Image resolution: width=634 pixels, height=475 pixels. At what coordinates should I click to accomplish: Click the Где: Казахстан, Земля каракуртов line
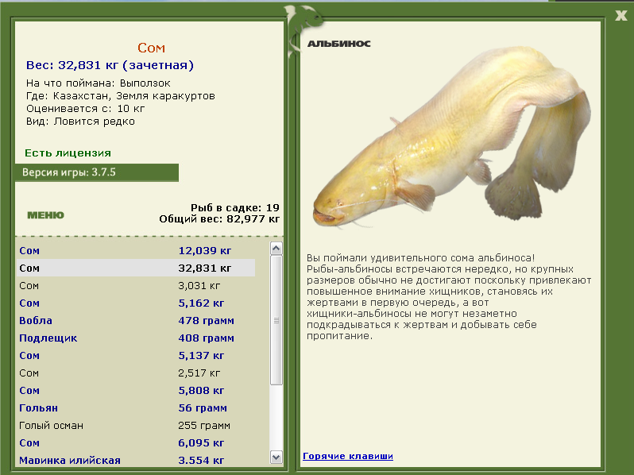tap(121, 96)
